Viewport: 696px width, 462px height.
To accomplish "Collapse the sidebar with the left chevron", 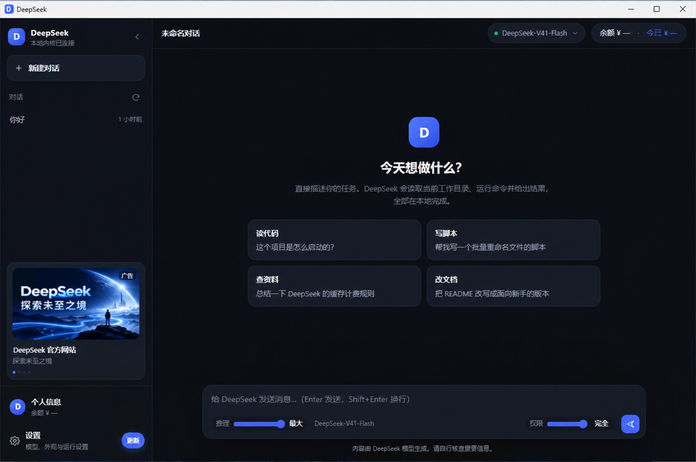I will (x=137, y=37).
